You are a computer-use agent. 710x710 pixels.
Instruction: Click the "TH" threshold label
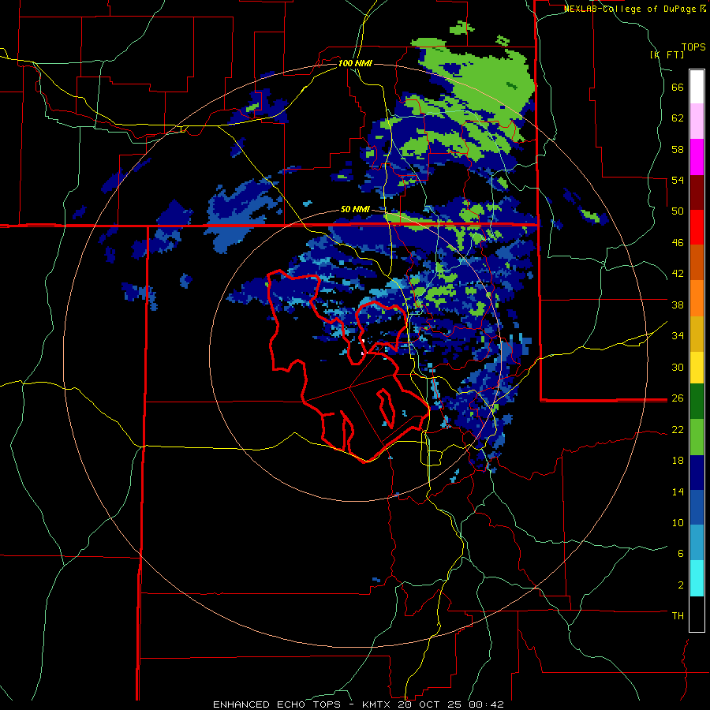[x=678, y=616]
